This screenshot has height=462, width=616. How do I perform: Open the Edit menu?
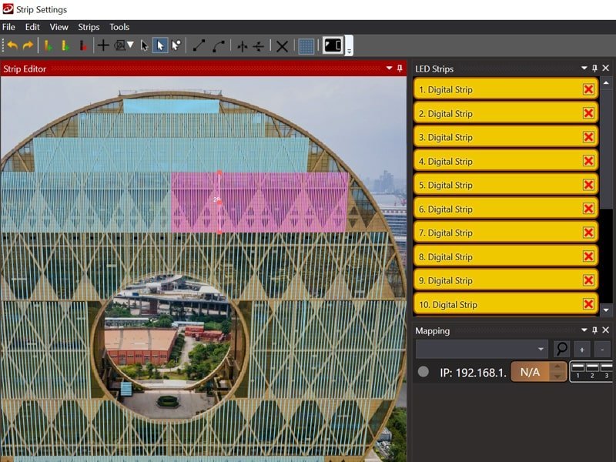coord(32,27)
